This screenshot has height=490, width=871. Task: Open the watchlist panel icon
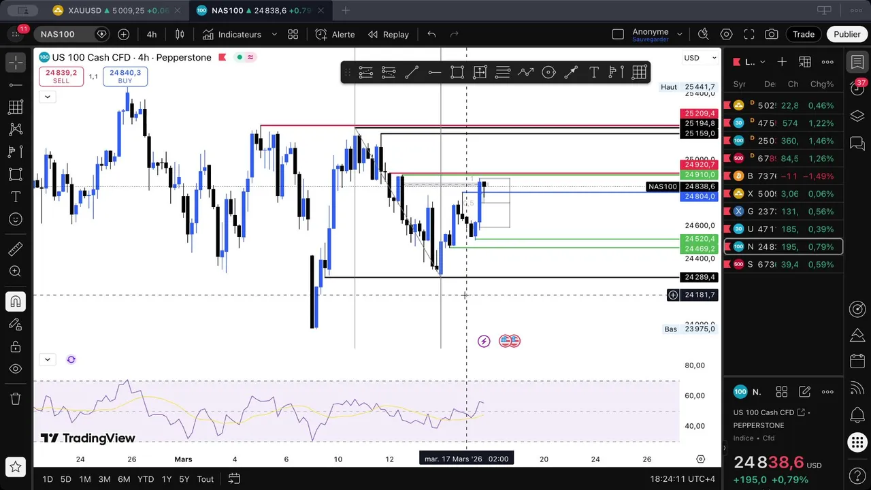(857, 63)
